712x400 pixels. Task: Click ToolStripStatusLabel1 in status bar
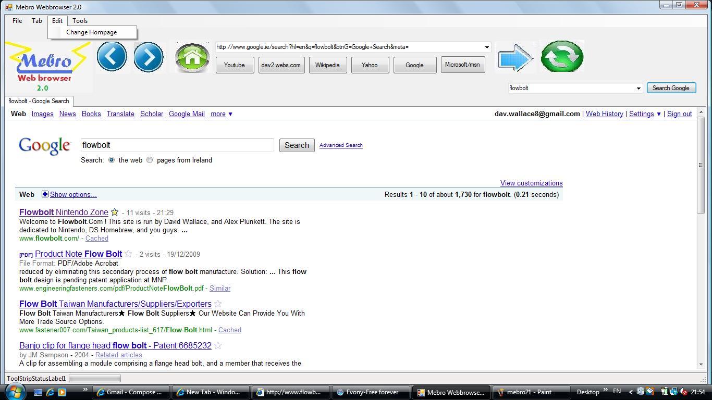[36, 378]
